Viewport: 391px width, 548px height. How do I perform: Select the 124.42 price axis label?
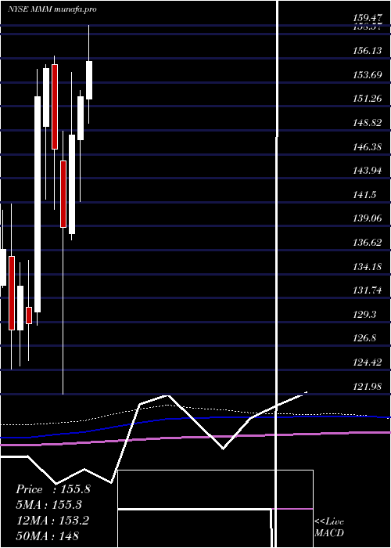click(368, 362)
